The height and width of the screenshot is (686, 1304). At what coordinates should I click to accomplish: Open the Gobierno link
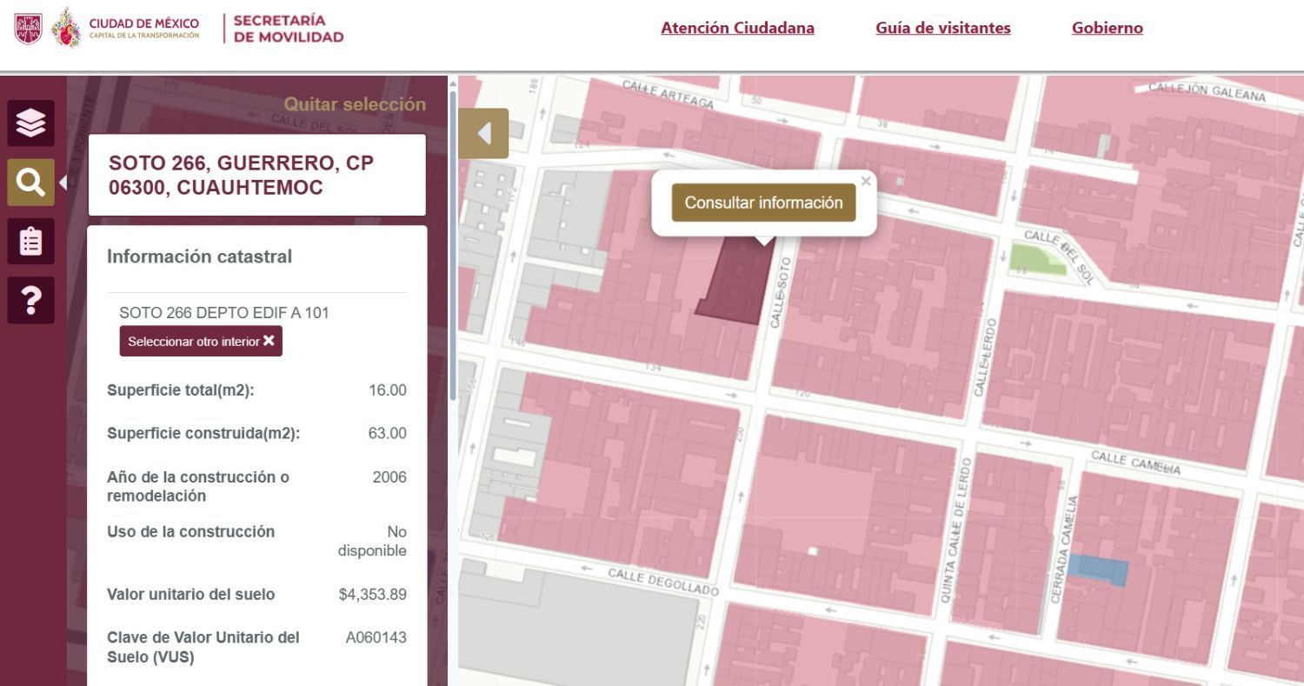tap(1107, 28)
